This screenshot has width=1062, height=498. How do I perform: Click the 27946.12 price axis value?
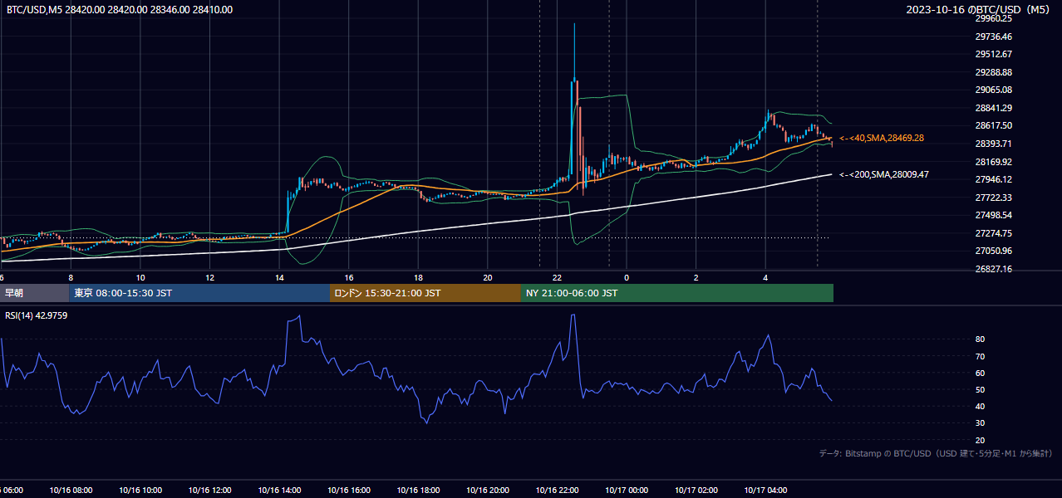(994, 179)
